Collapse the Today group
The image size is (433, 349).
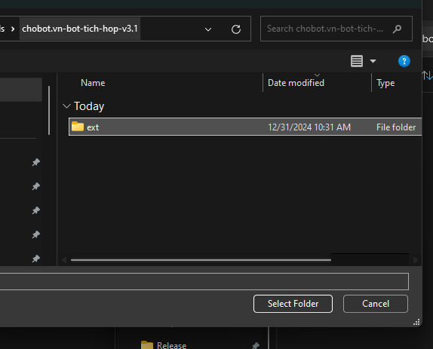(66, 106)
